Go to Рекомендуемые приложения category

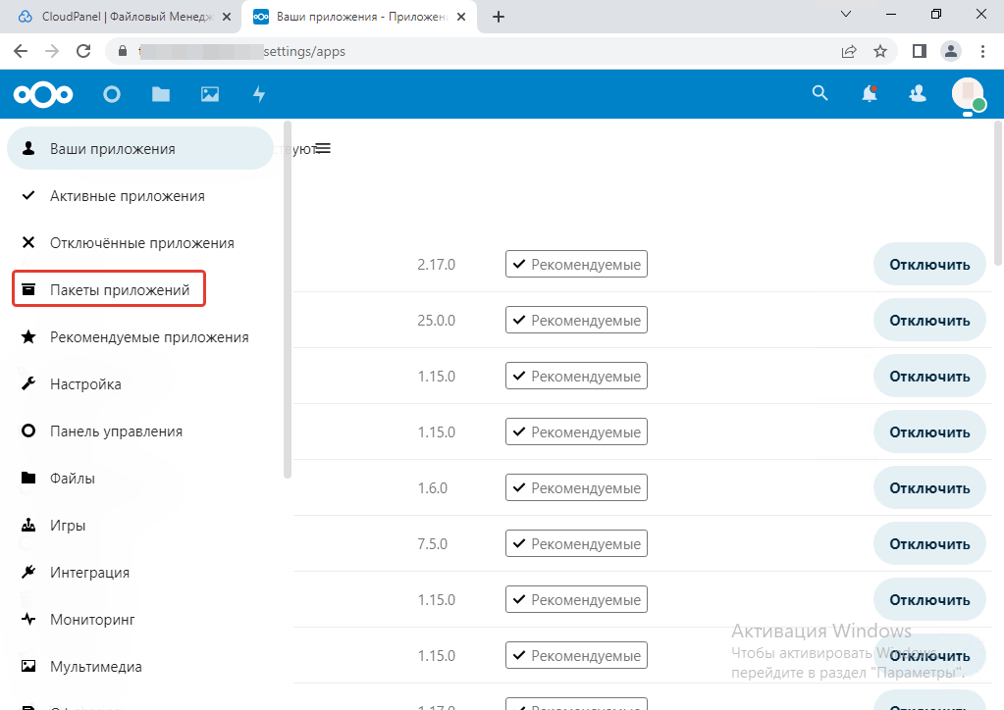coord(149,337)
